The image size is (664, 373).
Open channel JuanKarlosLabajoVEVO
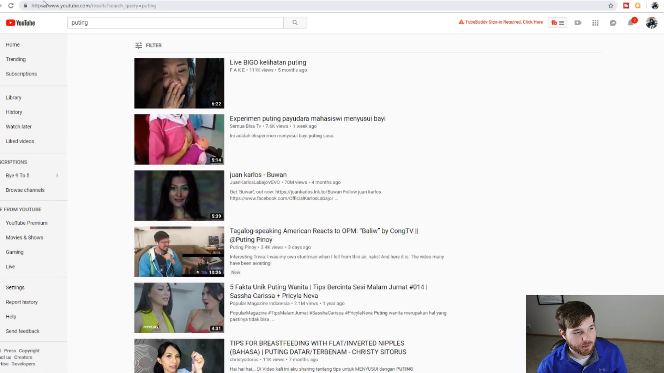coord(255,182)
